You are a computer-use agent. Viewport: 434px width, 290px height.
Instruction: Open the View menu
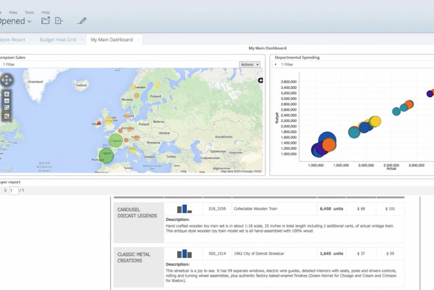tap(13, 13)
